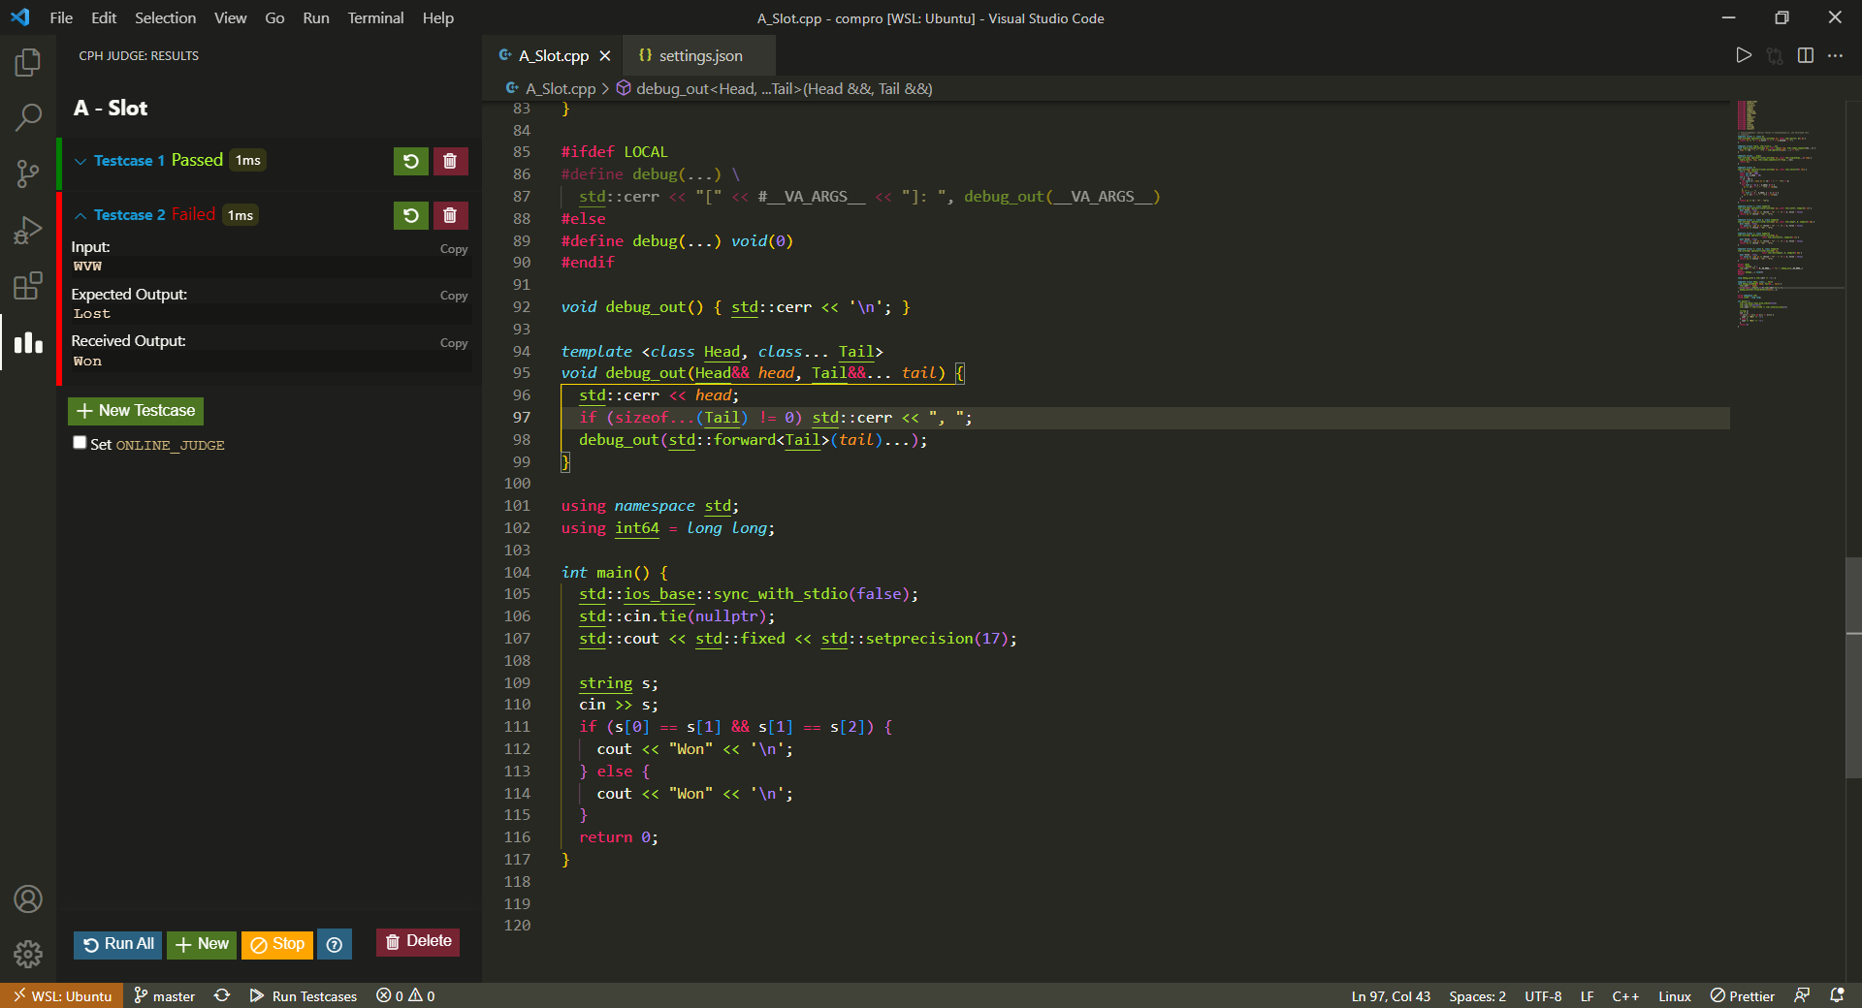Image resolution: width=1862 pixels, height=1008 pixels.
Task: Click the Run Code play icon
Action: [x=1743, y=55]
